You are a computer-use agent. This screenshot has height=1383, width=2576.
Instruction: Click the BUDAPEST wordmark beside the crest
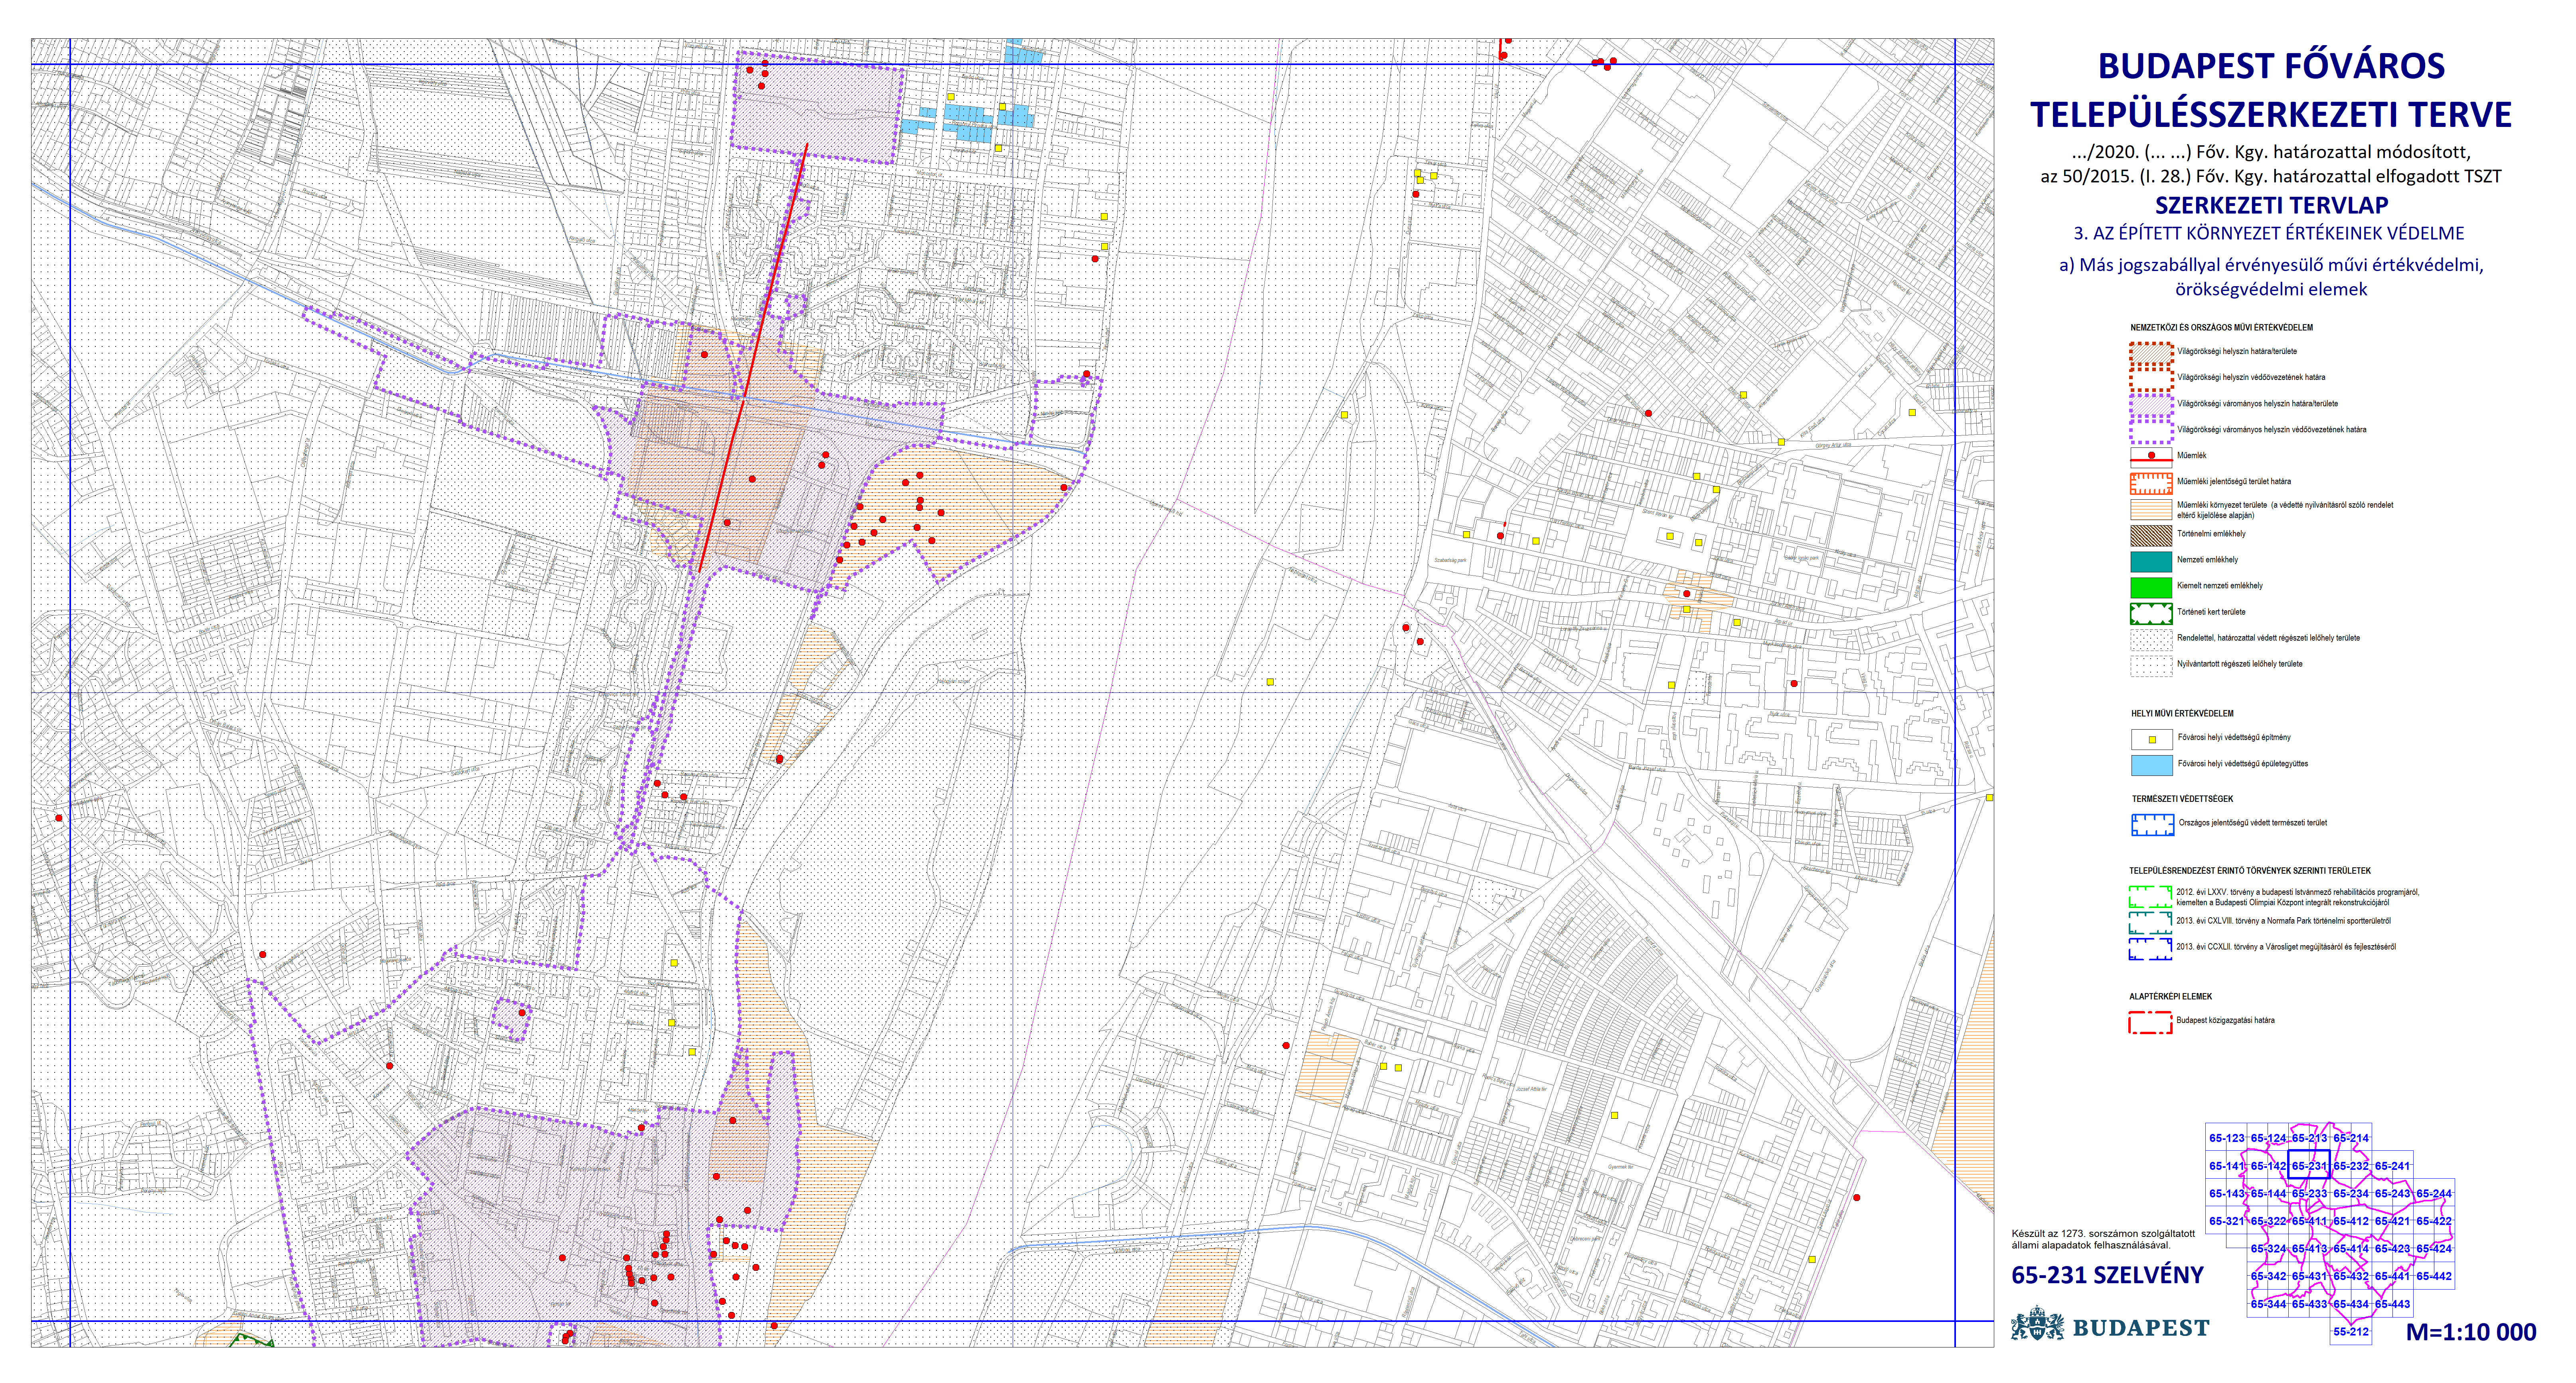pyautogui.click(x=2141, y=1328)
